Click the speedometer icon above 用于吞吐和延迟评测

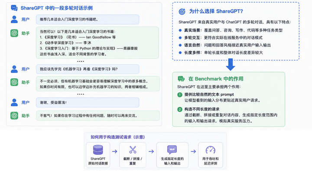211,150
